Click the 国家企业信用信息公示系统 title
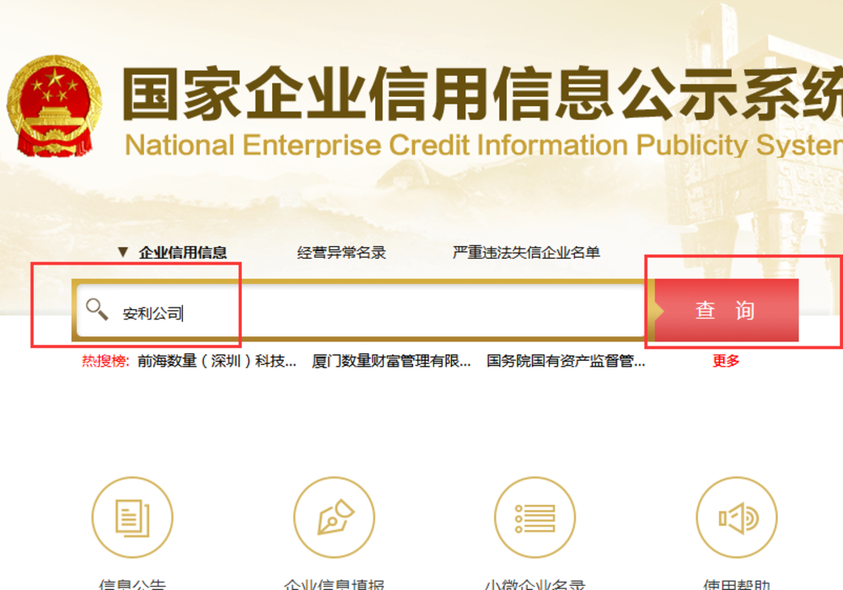 482,94
